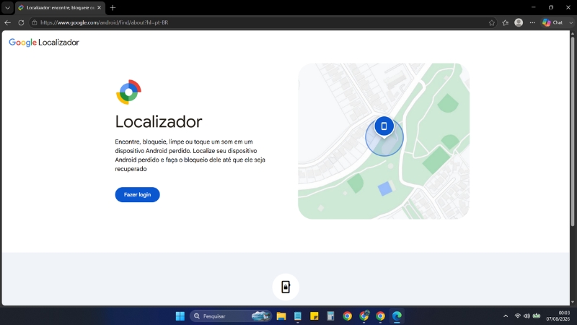Click the Pesquisar taskbar search box
The height and width of the screenshot is (325, 577).
tap(231, 316)
